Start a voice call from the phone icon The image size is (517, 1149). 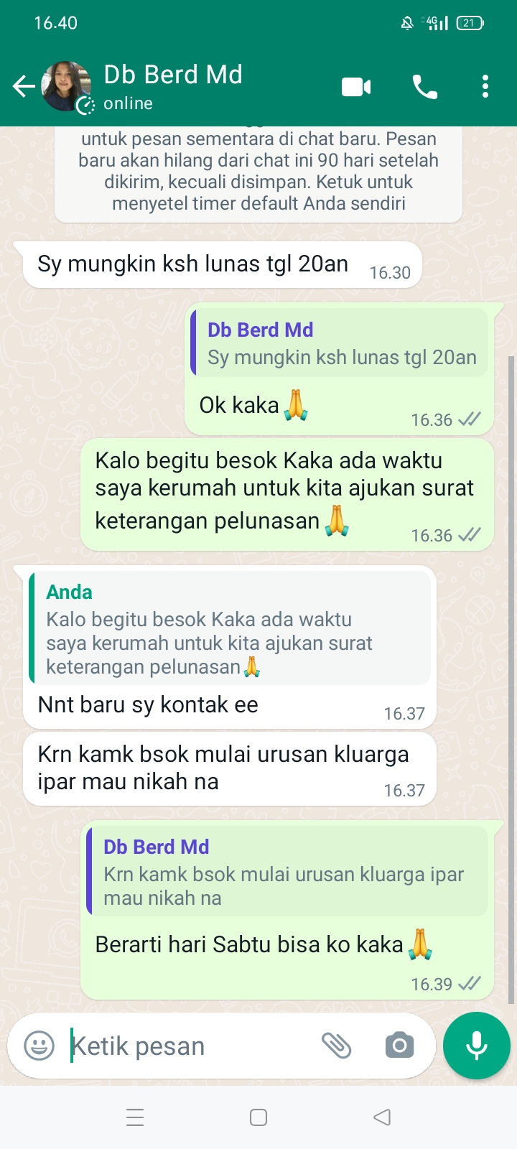424,87
